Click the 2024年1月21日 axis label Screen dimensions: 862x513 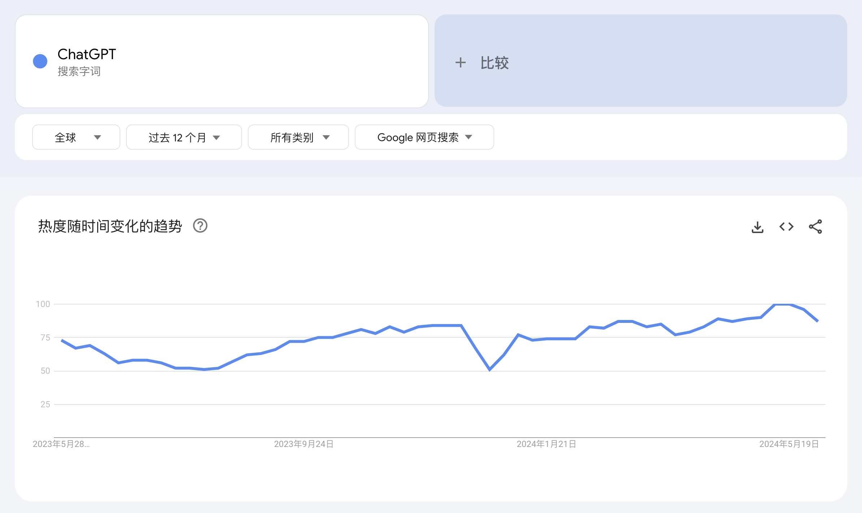click(x=546, y=444)
